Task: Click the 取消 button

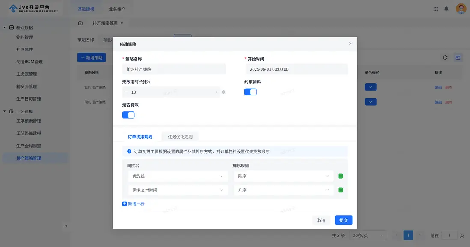Action: click(x=321, y=220)
